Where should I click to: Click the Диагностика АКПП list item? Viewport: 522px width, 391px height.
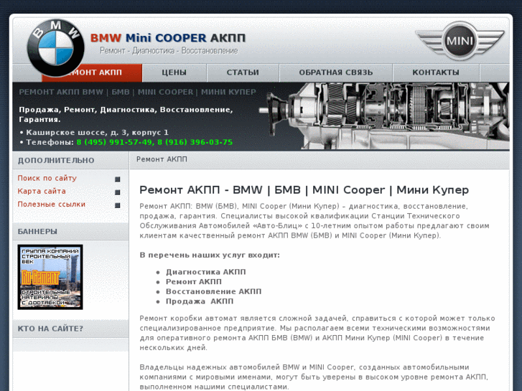point(206,272)
